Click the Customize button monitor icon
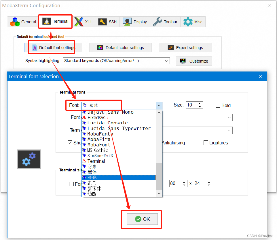This screenshot has width=277, height=240. point(183,61)
